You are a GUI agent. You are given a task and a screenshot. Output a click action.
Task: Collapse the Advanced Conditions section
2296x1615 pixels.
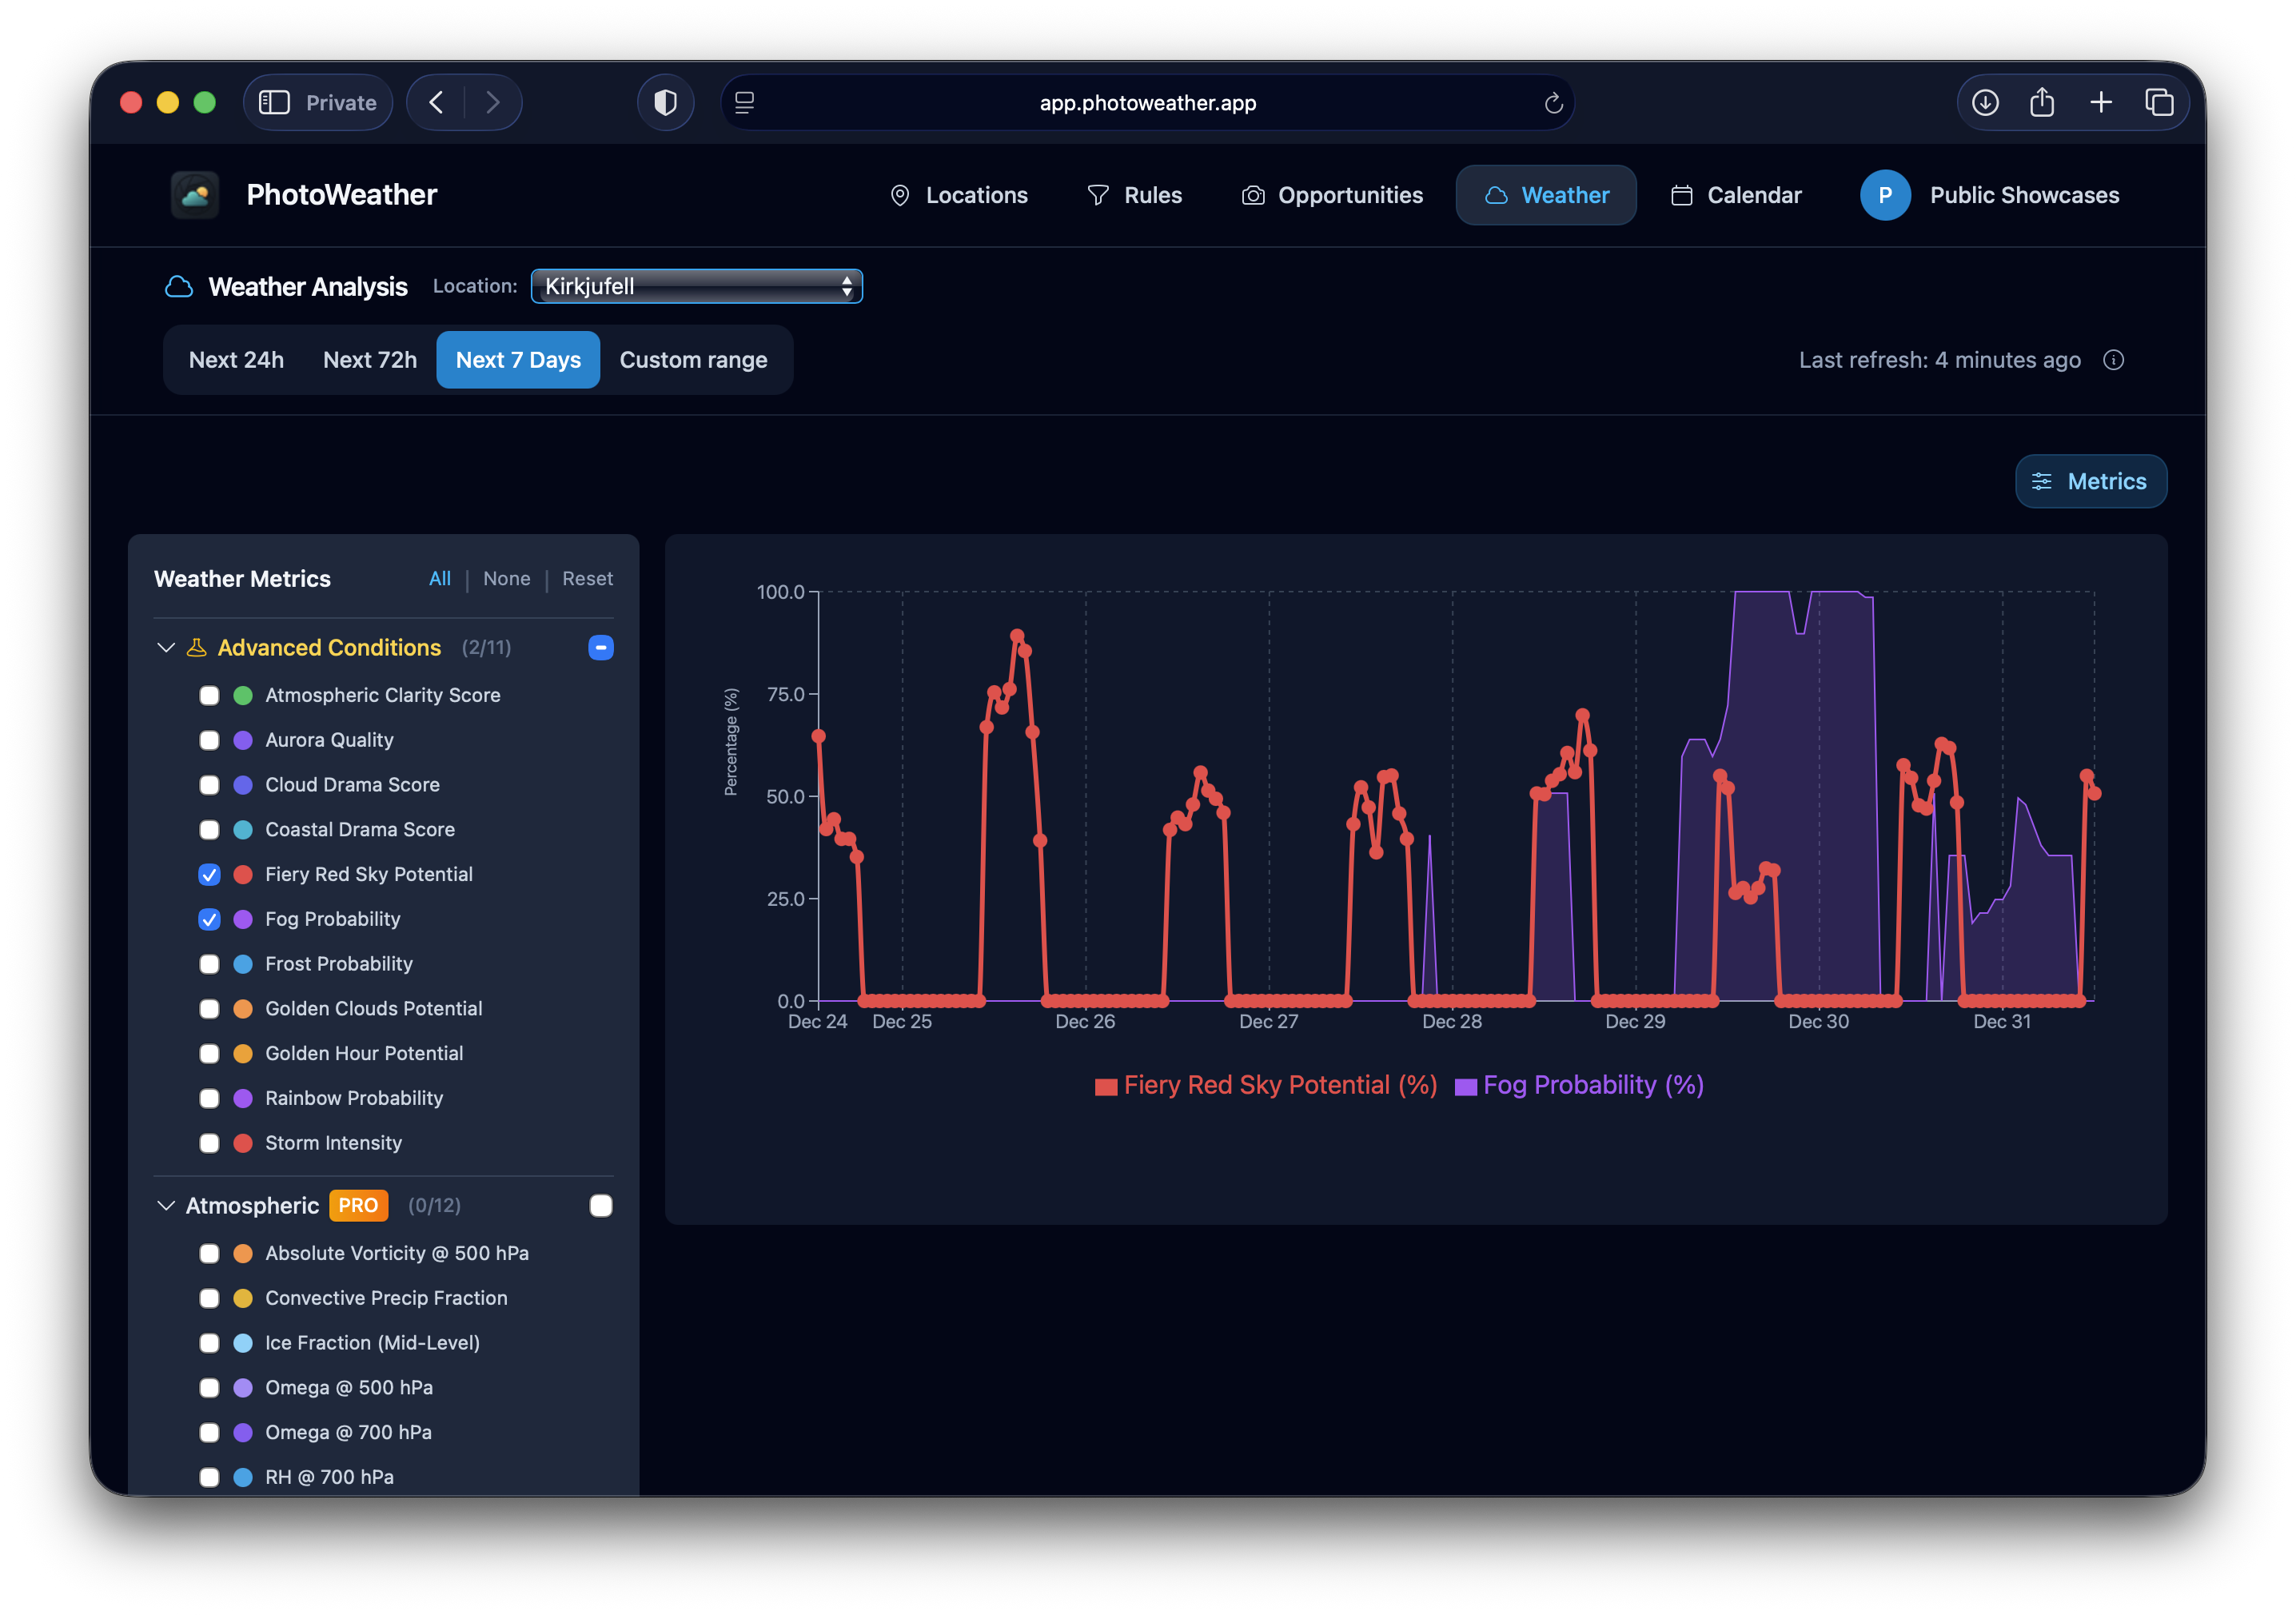pos(166,648)
